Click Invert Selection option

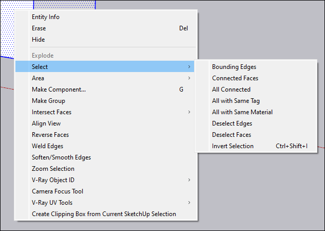click(233, 146)
